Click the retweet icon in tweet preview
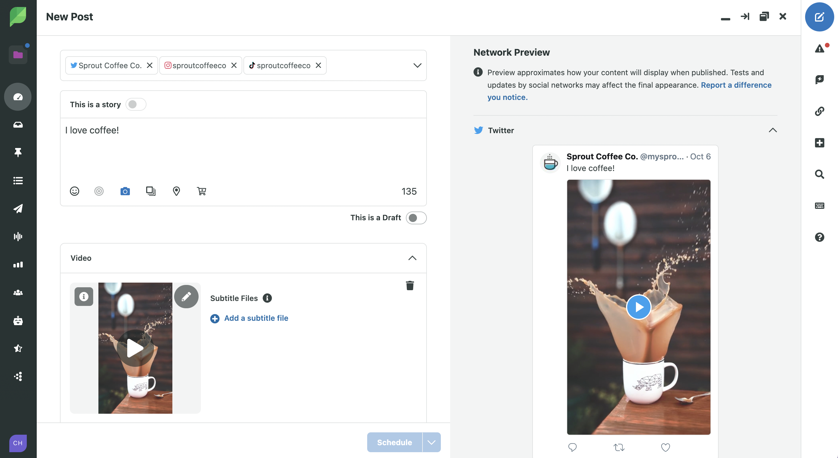Image resolution: width=838 pixels, height=458 pixels. 619,447
